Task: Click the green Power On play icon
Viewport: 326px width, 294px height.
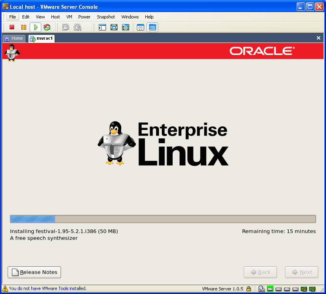Action: click(35, 27)
